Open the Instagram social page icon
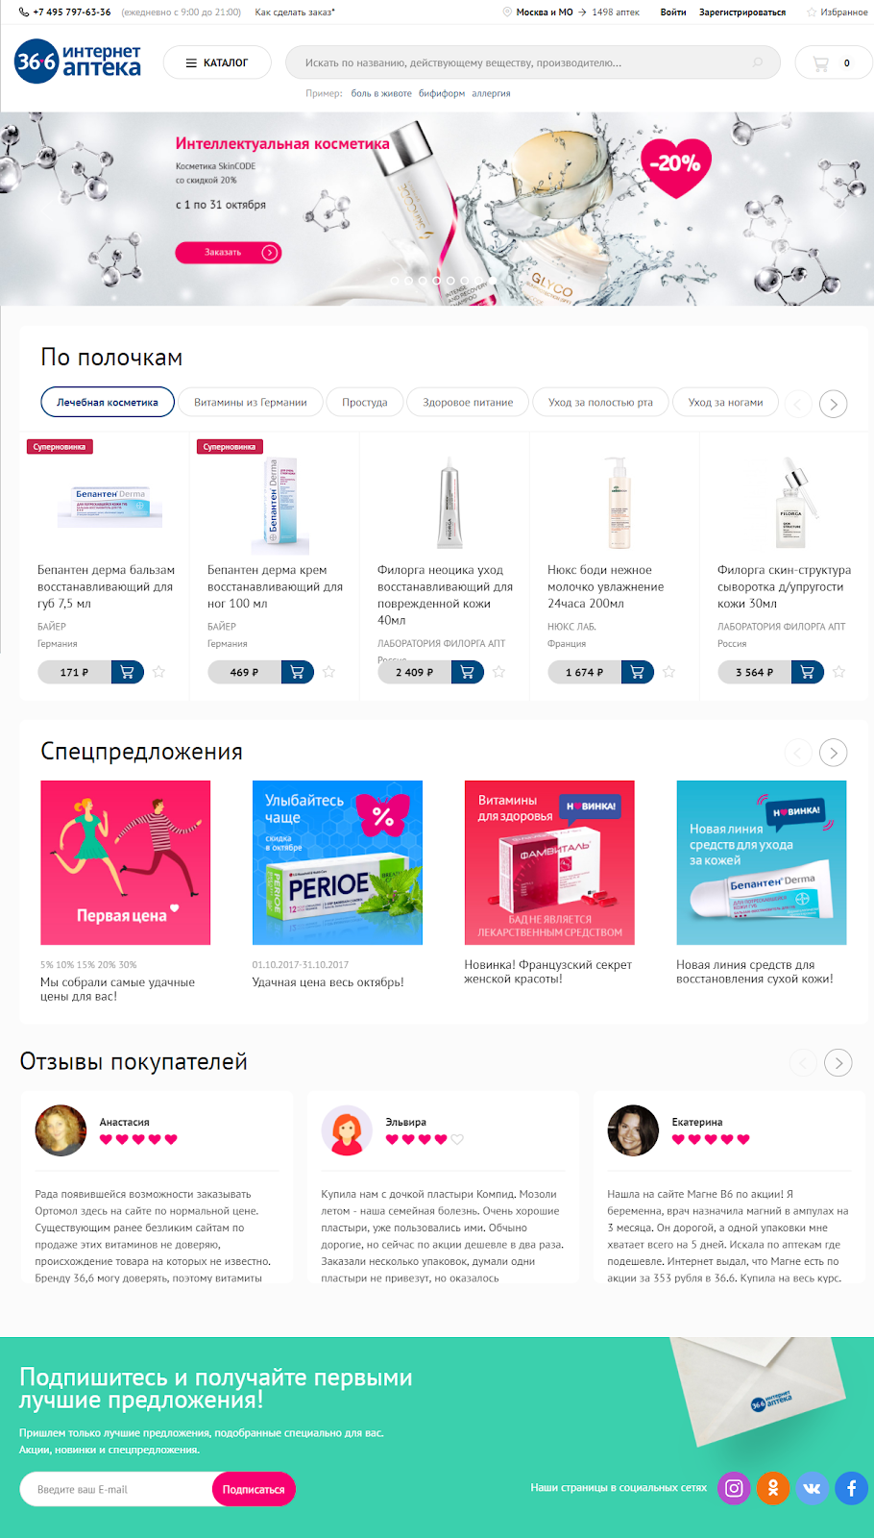The height and width of the screenshot is (1538, 874). click(x=735, y=1488)
